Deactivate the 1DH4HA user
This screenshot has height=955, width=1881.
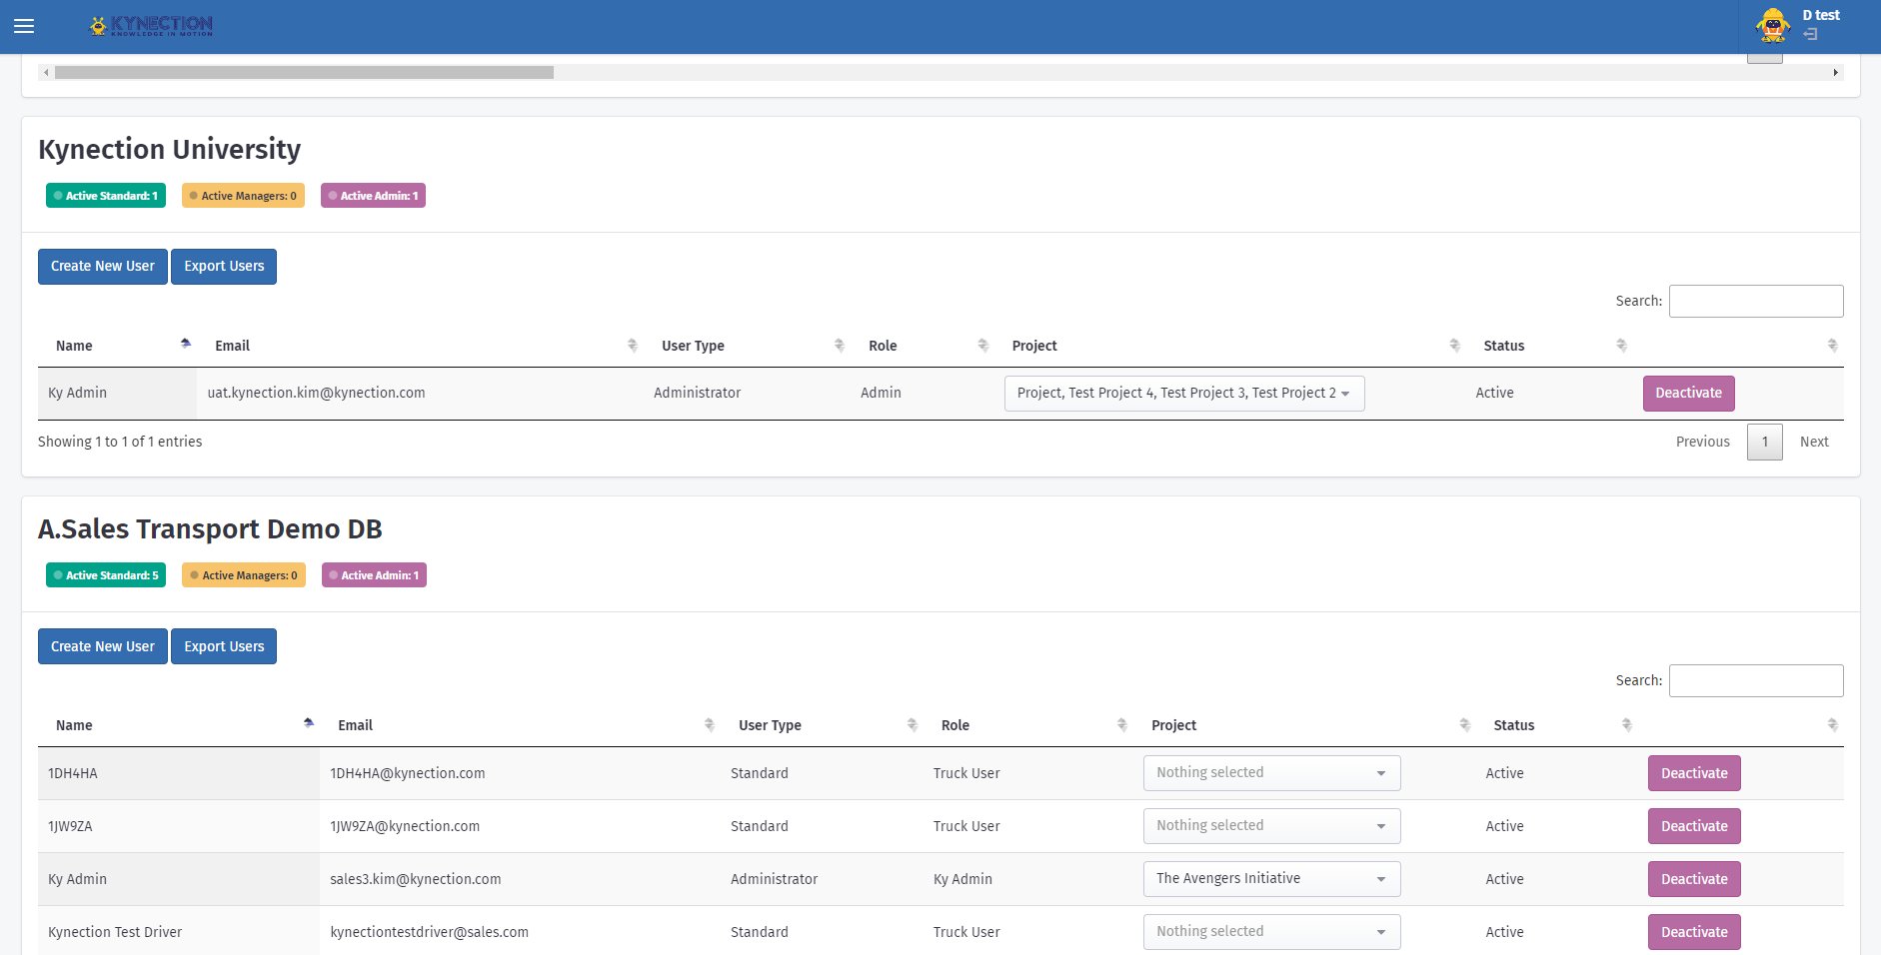point(1694,773)
